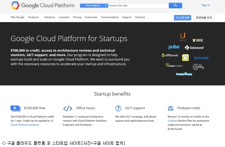Click the Wix logo
This screenshot has width=225, height=147.
(198, 40)
